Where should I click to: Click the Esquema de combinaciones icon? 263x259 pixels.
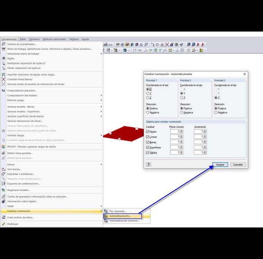click(3, 183)
